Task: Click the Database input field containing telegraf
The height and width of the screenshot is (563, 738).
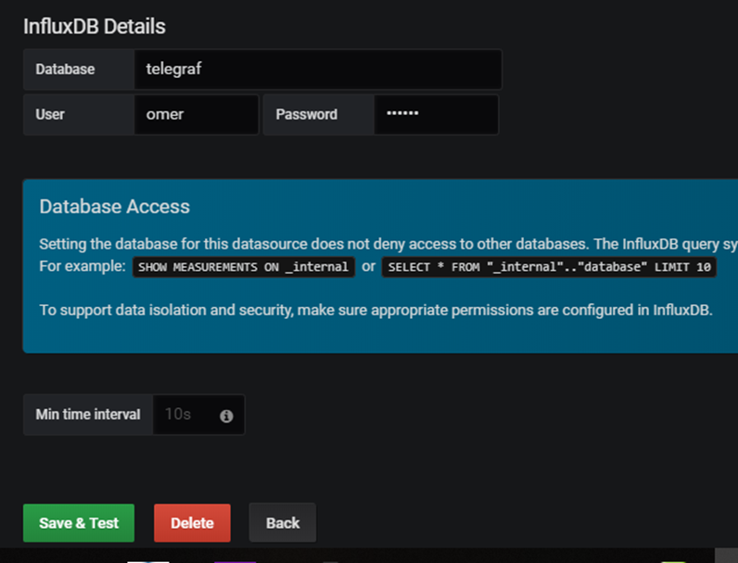Action: click(318, 70)
